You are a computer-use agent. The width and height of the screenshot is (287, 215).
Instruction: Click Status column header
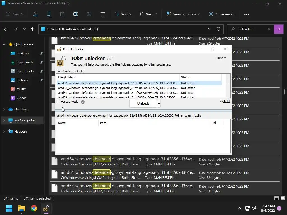point(200,77)
